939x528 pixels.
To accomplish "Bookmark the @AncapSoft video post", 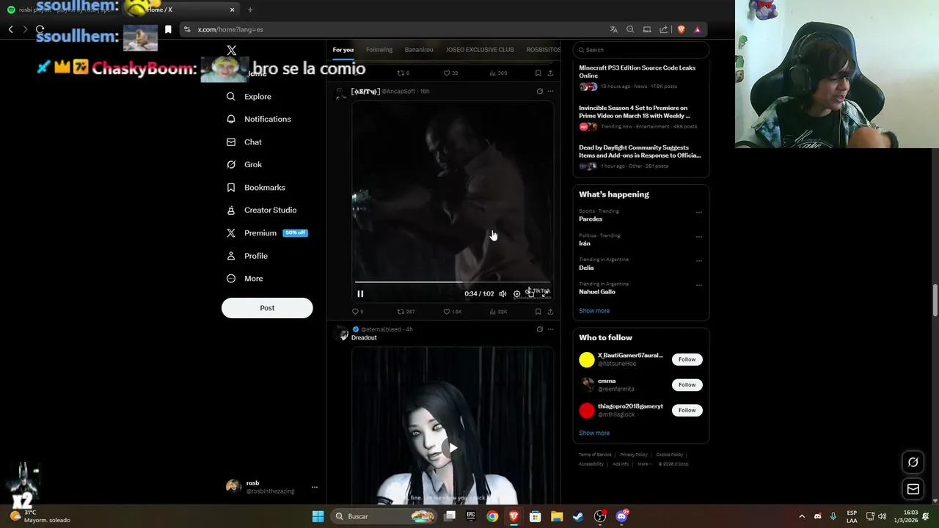I will pos(538,312).
